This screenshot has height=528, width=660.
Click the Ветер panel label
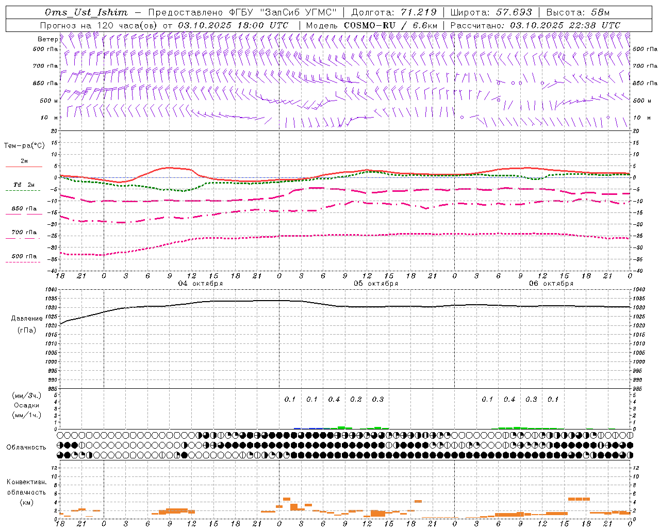(x=48, y=39)
